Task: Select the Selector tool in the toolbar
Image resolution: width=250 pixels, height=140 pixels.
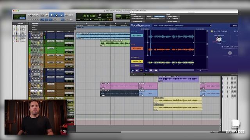Action: click(x=56, y=15)
